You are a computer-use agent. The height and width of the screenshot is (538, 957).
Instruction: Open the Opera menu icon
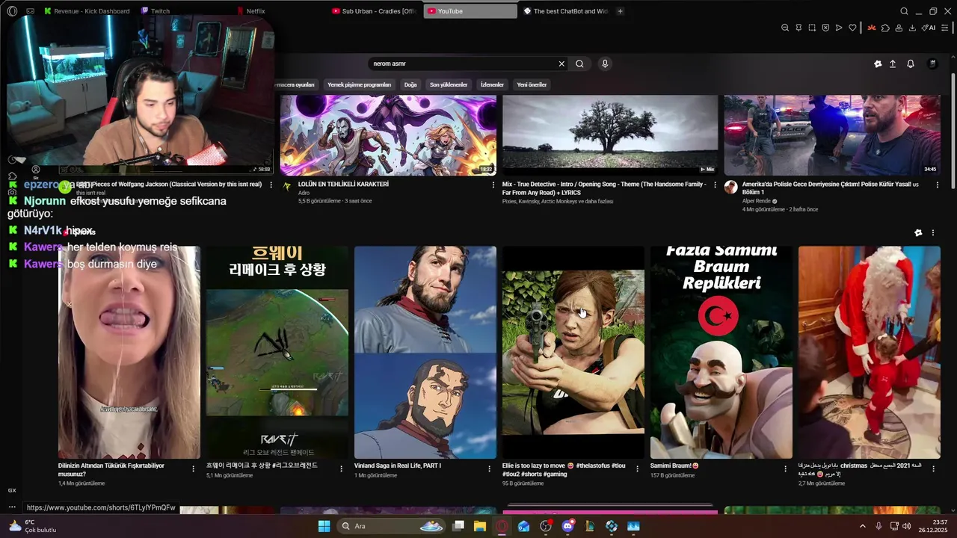click(x=12, y=11)
